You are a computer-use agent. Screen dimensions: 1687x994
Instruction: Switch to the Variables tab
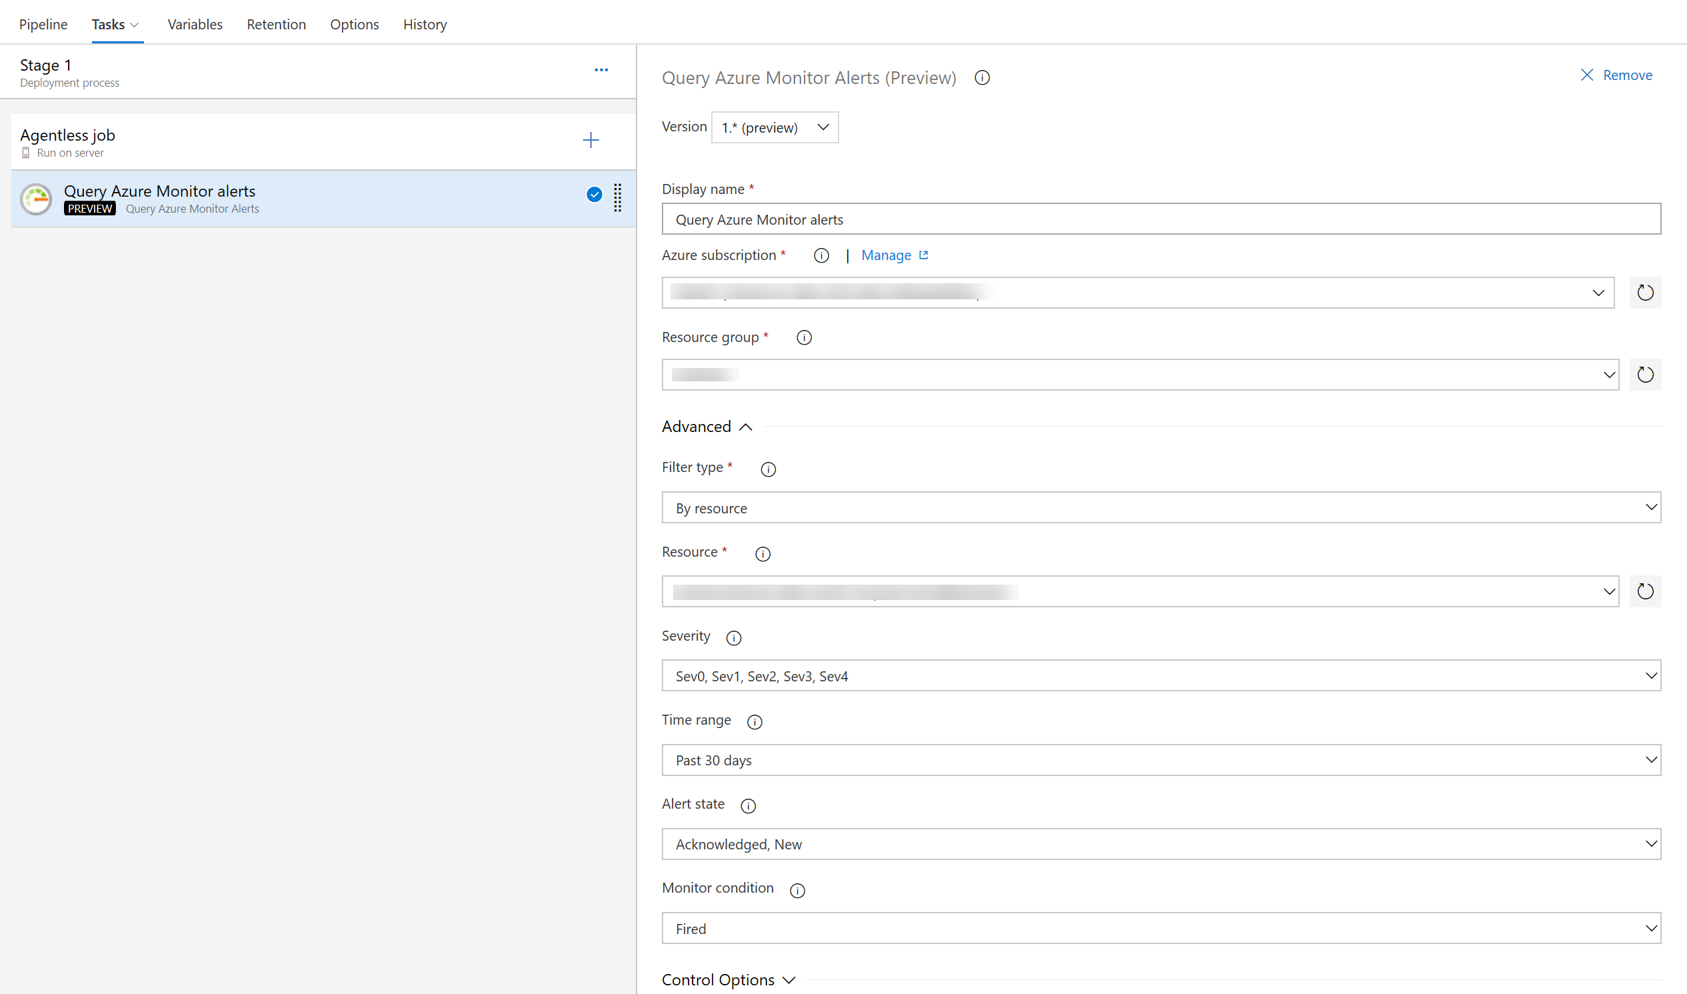(x=192, y=24)
